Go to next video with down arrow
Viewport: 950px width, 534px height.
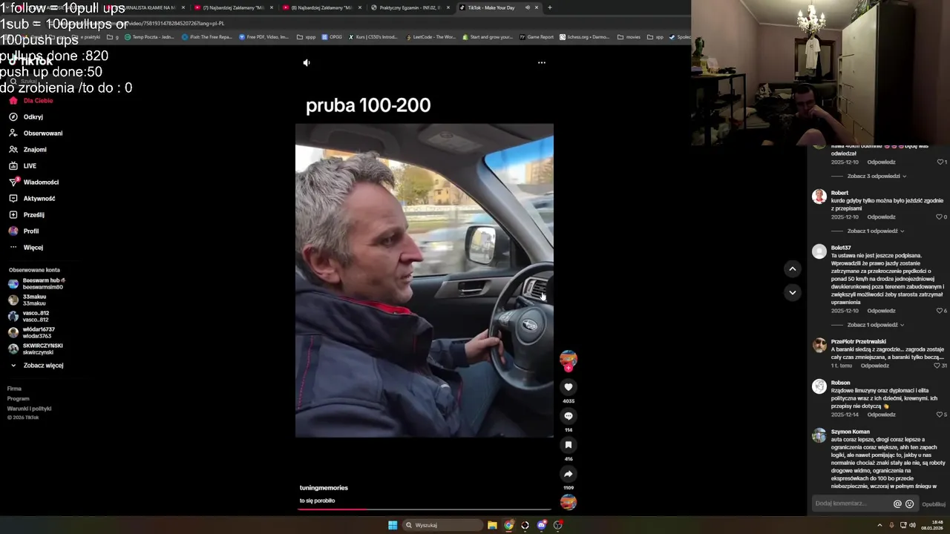(x=793, y=292)
